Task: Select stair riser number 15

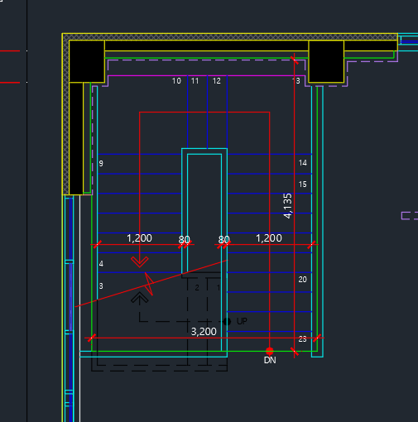Action: point(303,185)
